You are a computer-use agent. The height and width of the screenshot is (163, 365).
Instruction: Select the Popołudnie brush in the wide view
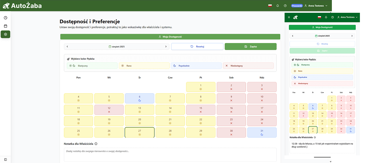tap(196, 66)
